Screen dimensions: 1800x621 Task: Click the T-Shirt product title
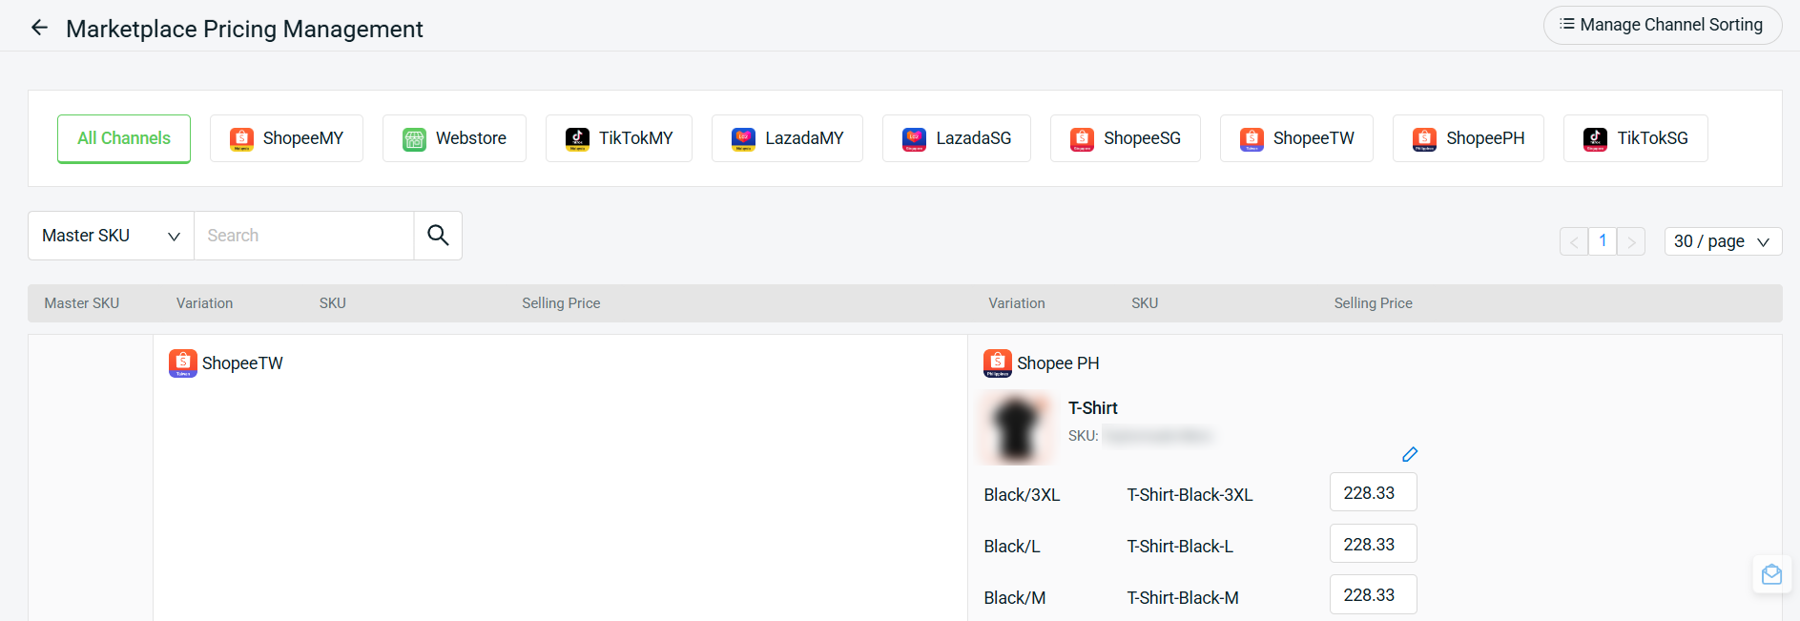click(x=1092, y=408)
